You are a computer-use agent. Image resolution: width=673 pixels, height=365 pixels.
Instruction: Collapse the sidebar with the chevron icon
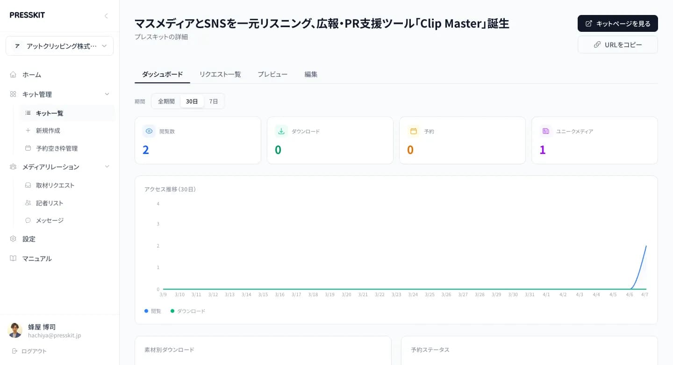[106, 16]
